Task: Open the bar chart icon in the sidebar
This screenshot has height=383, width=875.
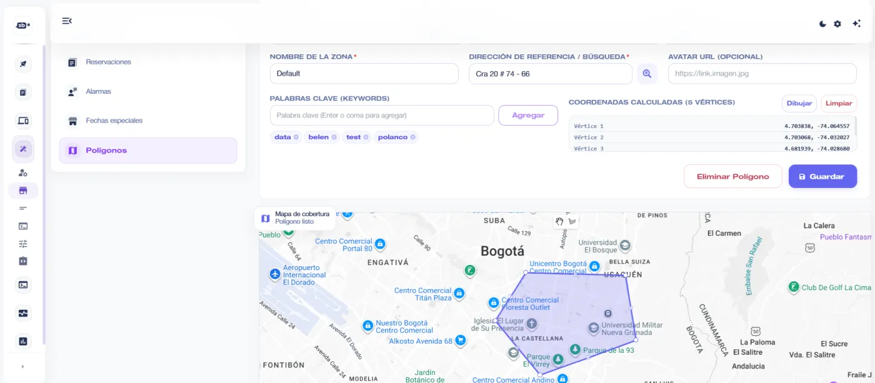Action: pos(23,341)
